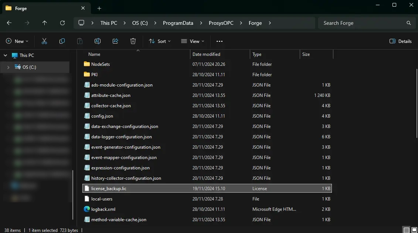Click the local-users file icon
The width and height of the screenshot is (418, 233).
(x=86, y=199)
